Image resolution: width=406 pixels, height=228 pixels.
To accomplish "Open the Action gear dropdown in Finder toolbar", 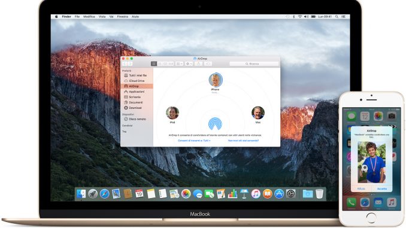I will (189, 63).
